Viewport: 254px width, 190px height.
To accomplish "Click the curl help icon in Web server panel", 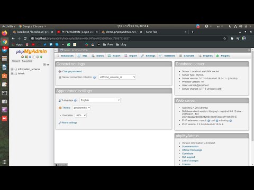I will (217, 120).
